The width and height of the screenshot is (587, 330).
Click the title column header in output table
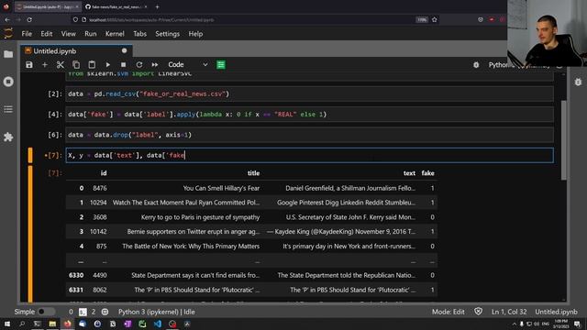click(x=253, y=173)
